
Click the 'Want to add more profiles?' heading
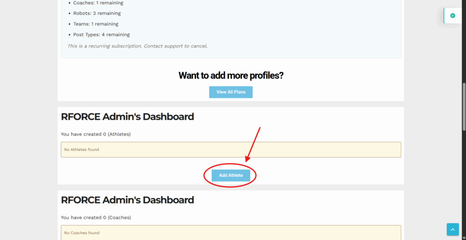coord(231,76)
